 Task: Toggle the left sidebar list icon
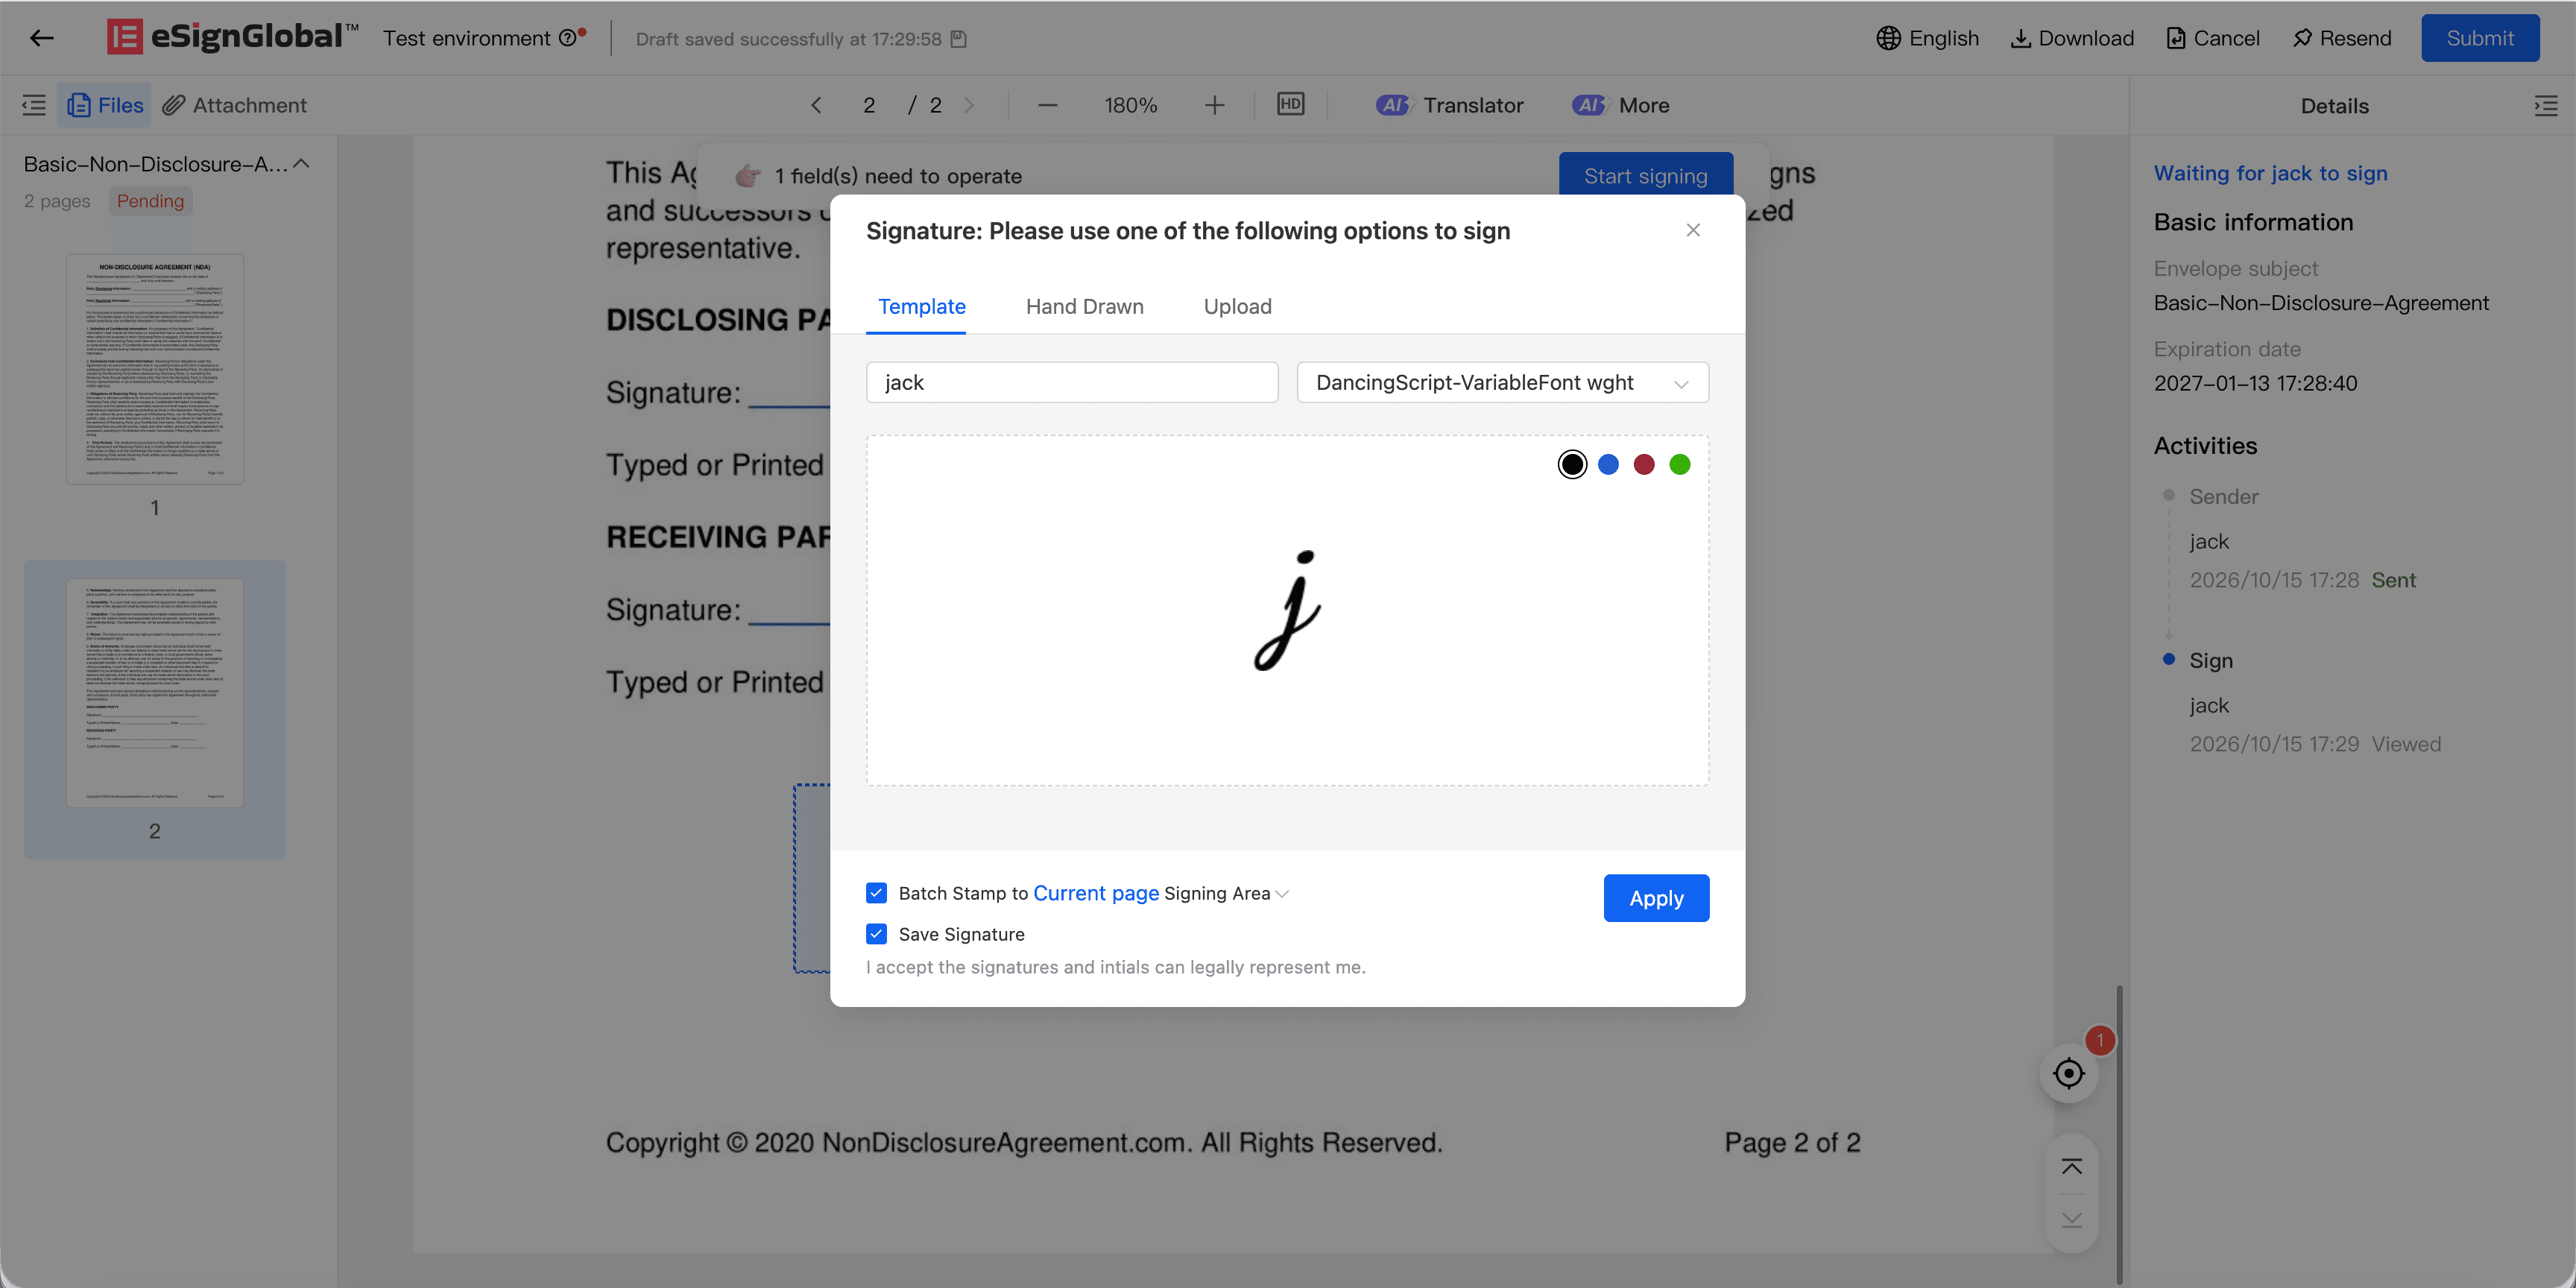[x=34, y=105]
